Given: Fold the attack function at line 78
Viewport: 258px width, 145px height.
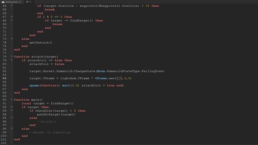Looking at the screenshot, I should point(12,56).
